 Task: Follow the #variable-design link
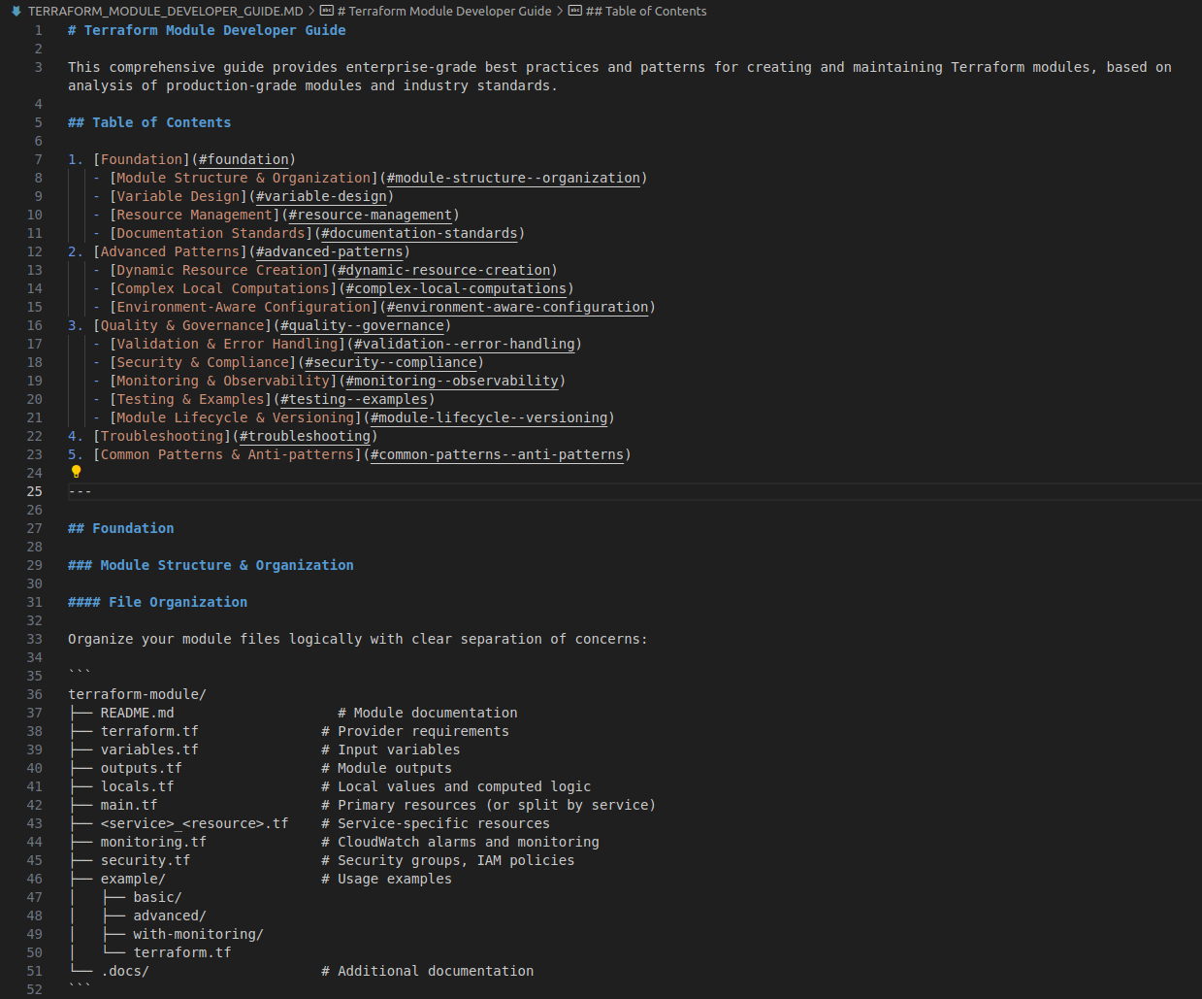point(321,196)
